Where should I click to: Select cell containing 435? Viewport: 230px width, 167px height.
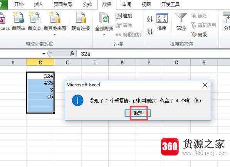pos(40,83)
